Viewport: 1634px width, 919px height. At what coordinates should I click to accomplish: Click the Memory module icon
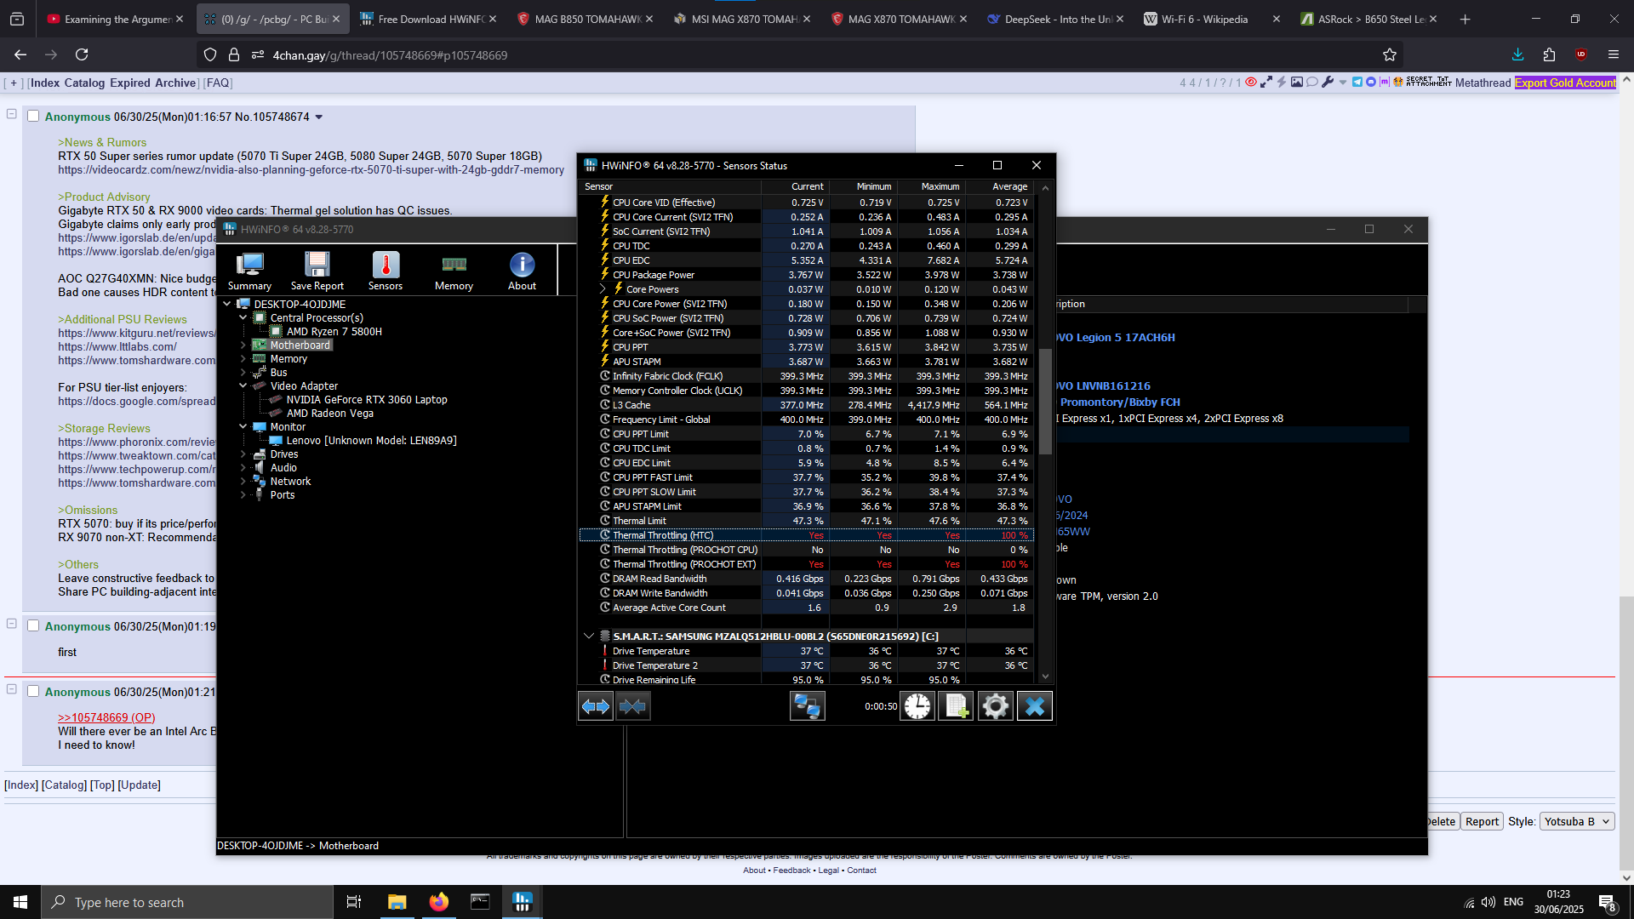point(454,271)
